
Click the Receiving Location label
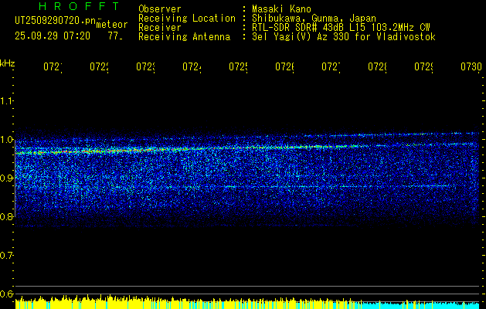tap(187, 19)
